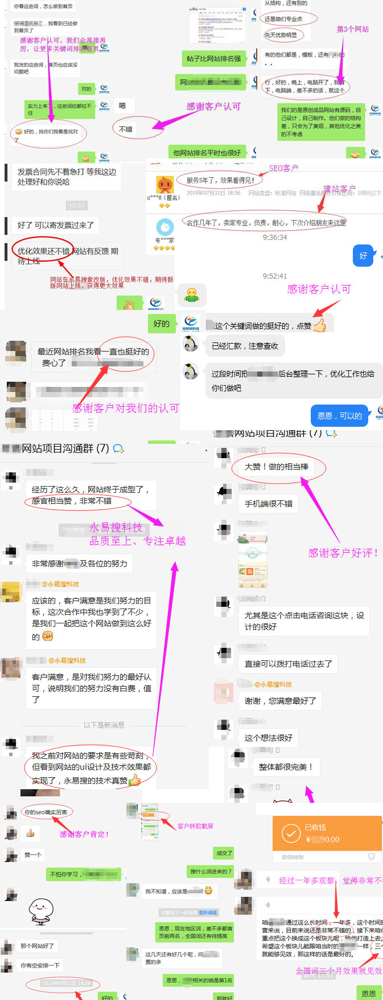Click the @永易搜科技 mention above 应该的

60,584
